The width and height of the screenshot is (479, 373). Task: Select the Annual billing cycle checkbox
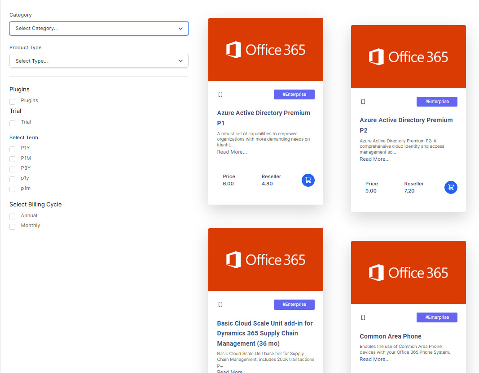(12, 216)
